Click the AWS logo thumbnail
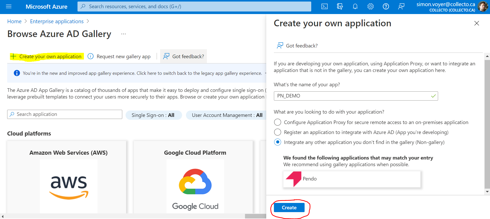 69,186
